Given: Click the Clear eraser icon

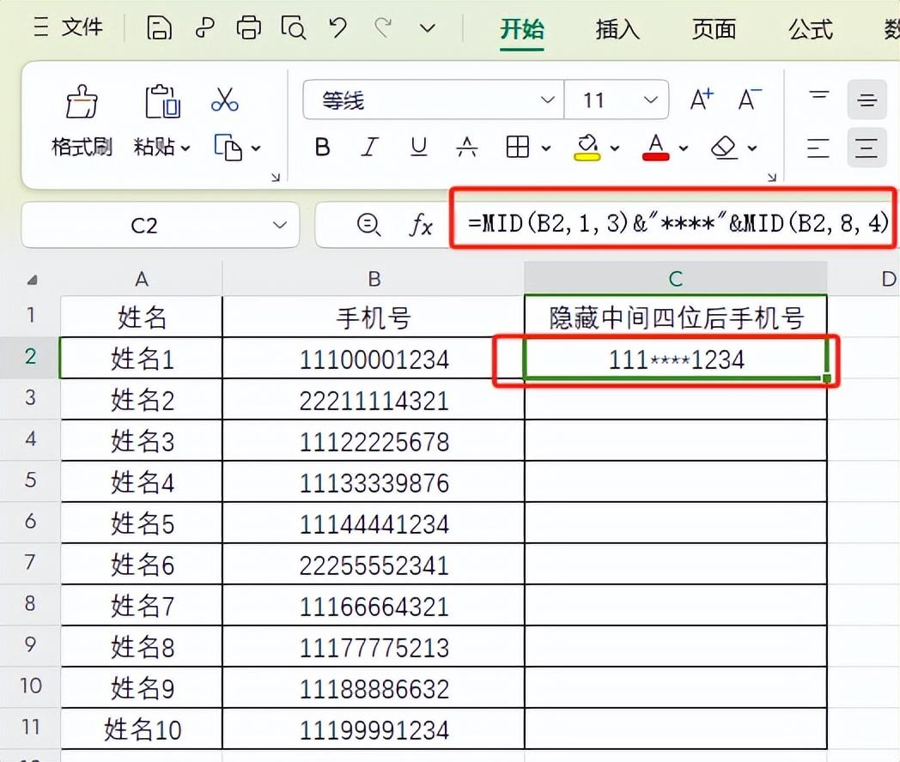Looking at the screenshot, I should coord(723,148).
